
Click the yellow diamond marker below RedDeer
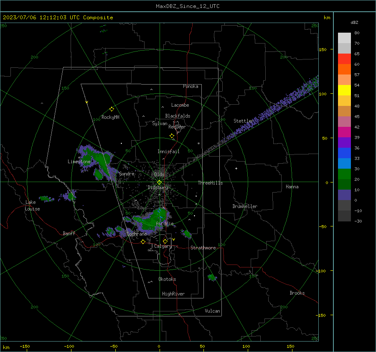point(172,136)
